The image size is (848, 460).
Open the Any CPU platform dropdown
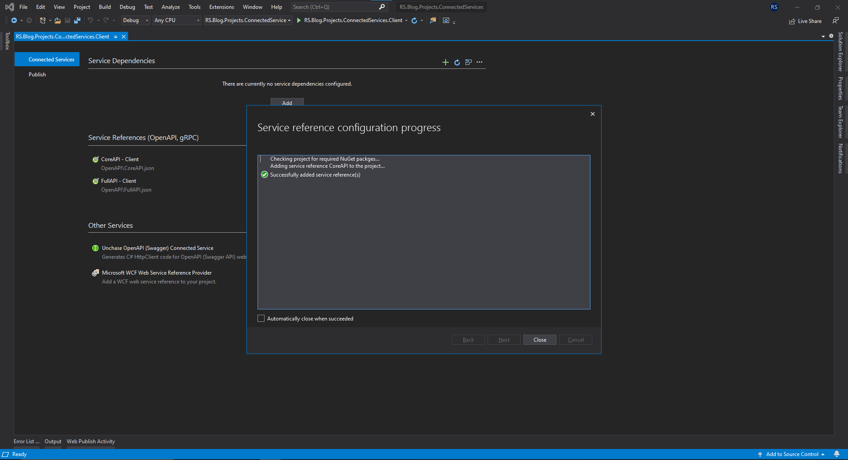tap(177, 20)
